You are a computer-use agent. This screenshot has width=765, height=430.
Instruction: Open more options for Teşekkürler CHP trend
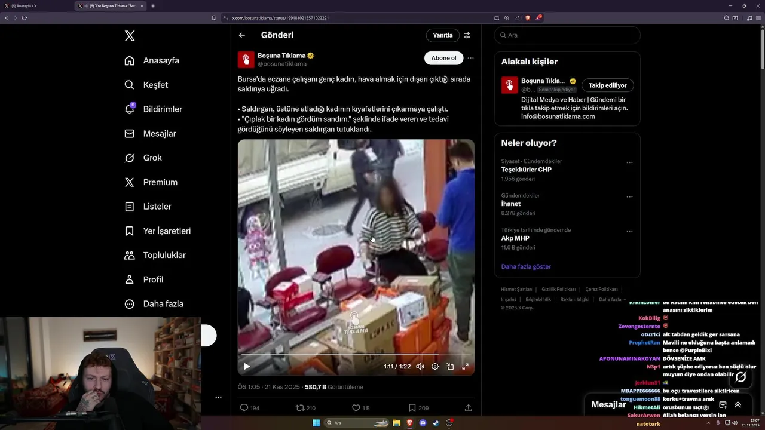click(x=629, y=162)
